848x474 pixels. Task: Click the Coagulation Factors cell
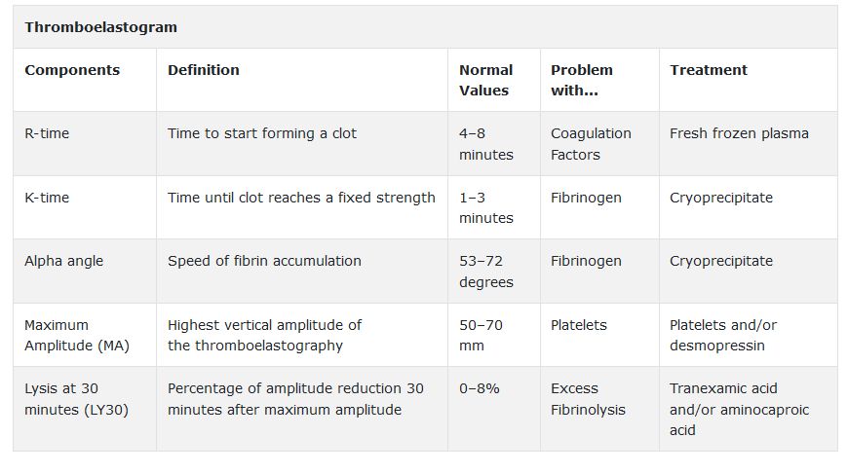(x=591, y=144)
